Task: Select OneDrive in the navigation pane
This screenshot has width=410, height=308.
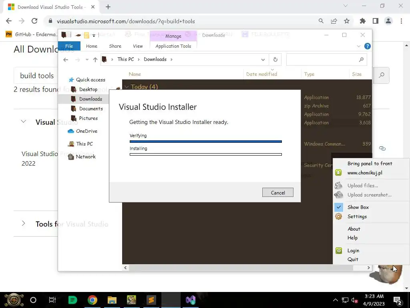Action: coord(82,131)
